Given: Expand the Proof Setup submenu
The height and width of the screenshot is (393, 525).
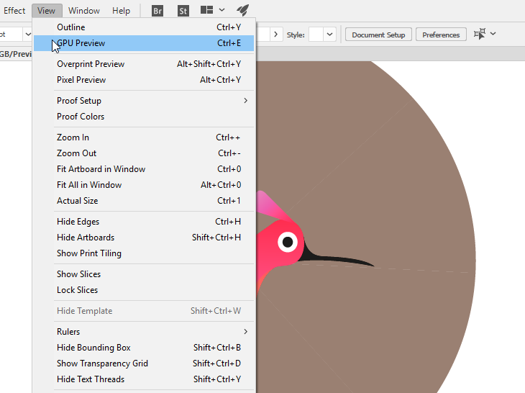Looking at the screenshot, I should 144,101.
